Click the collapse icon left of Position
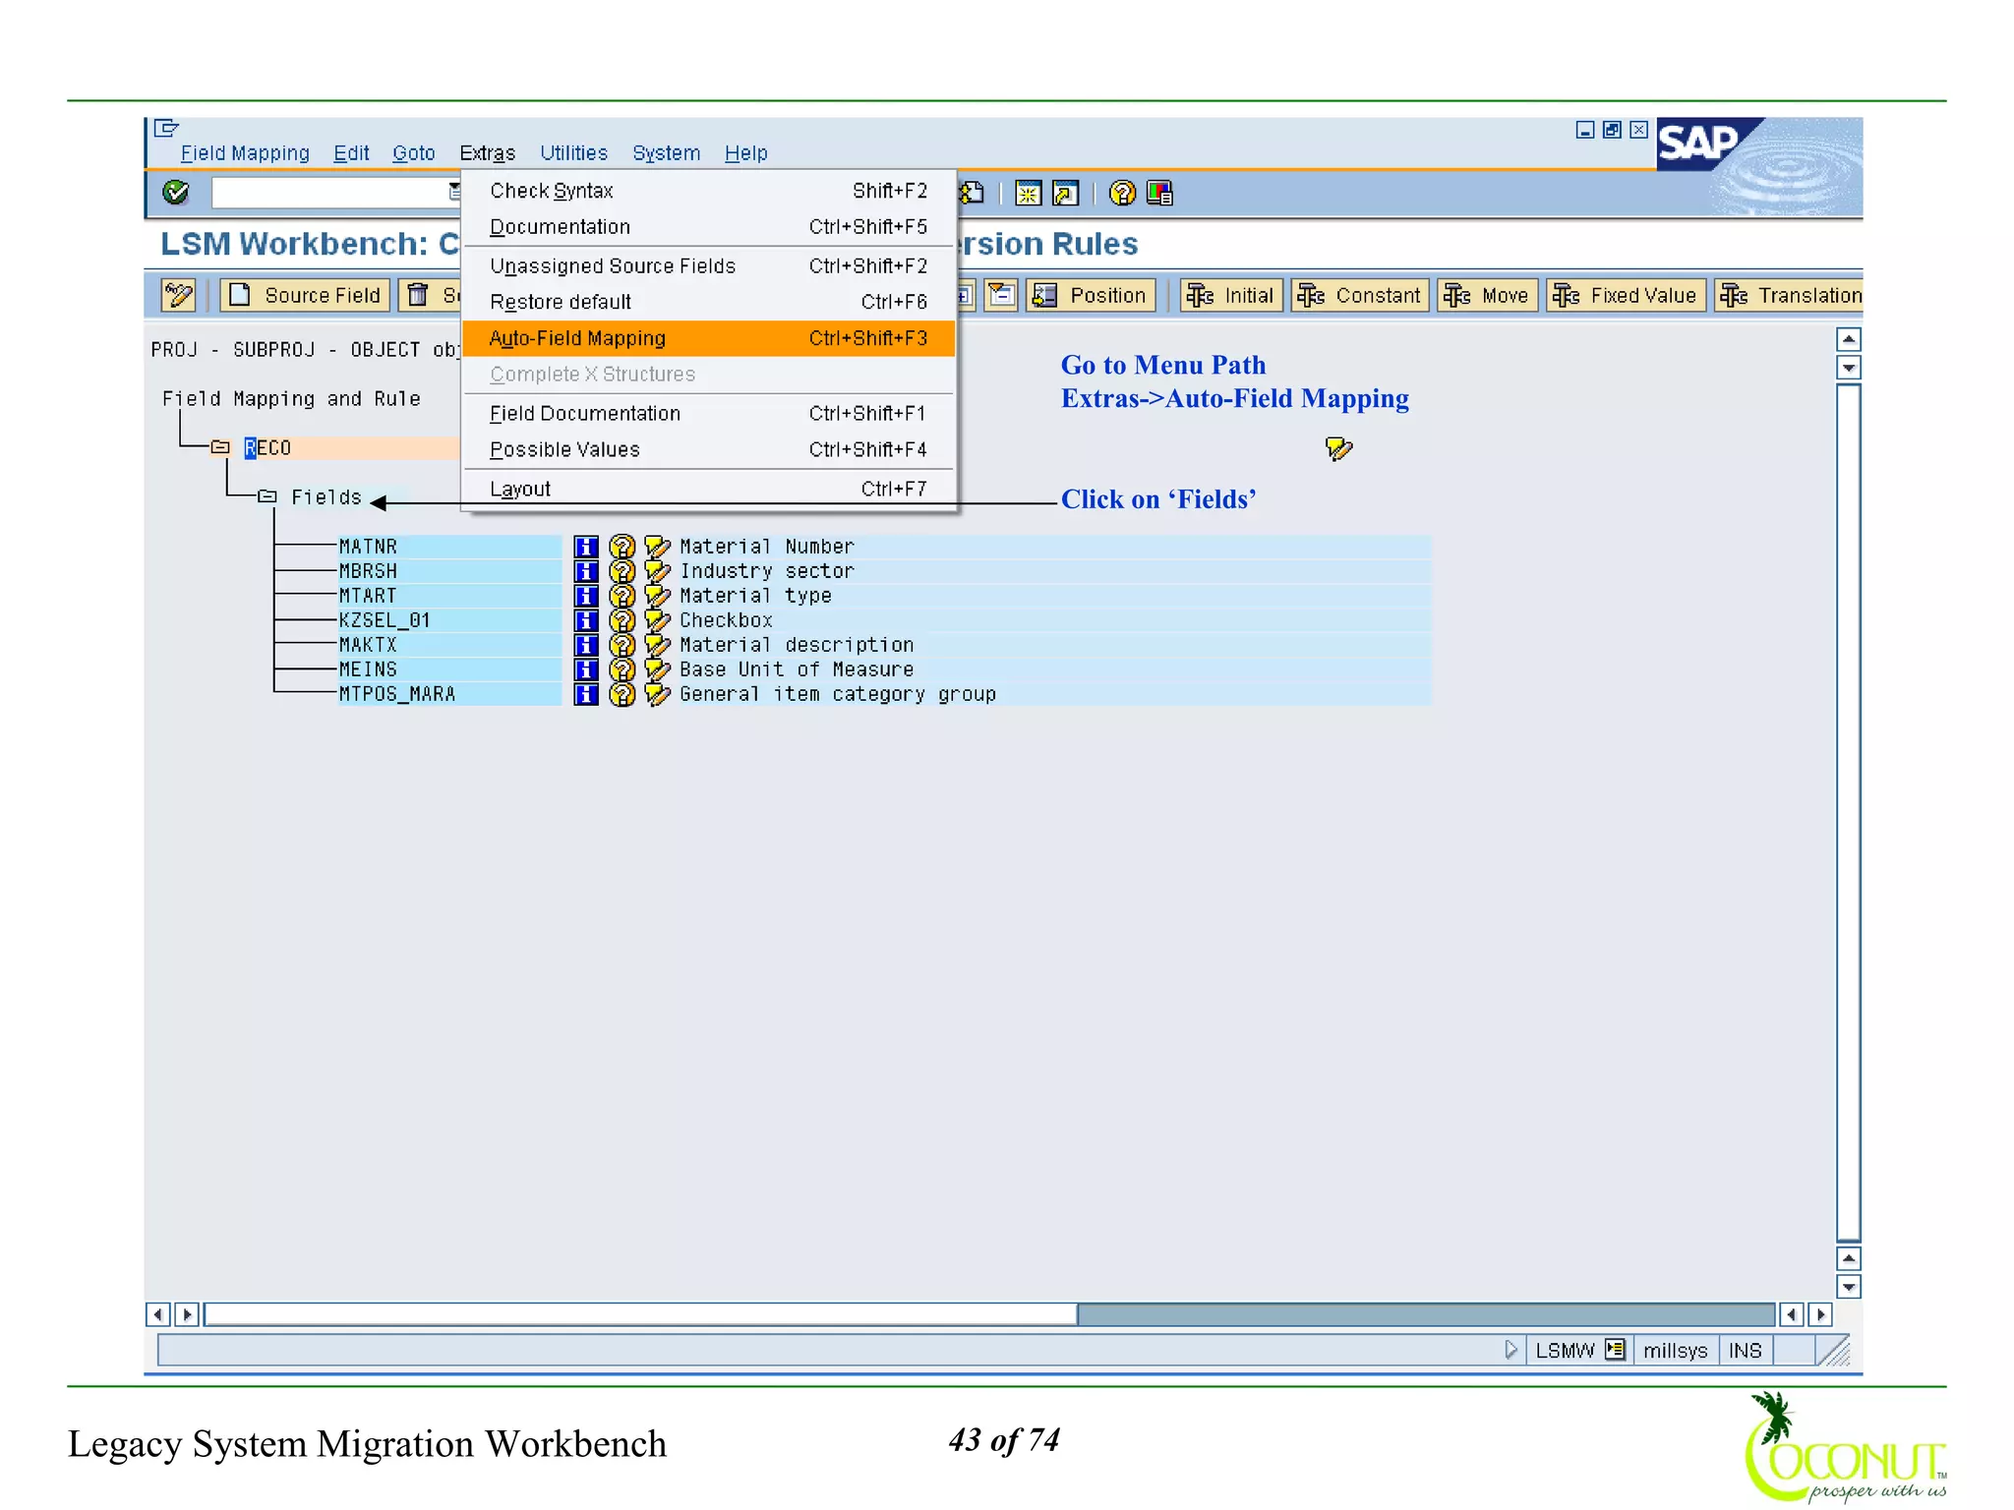Screen dimensions: 2014x1510 [x=1001, y=295]
